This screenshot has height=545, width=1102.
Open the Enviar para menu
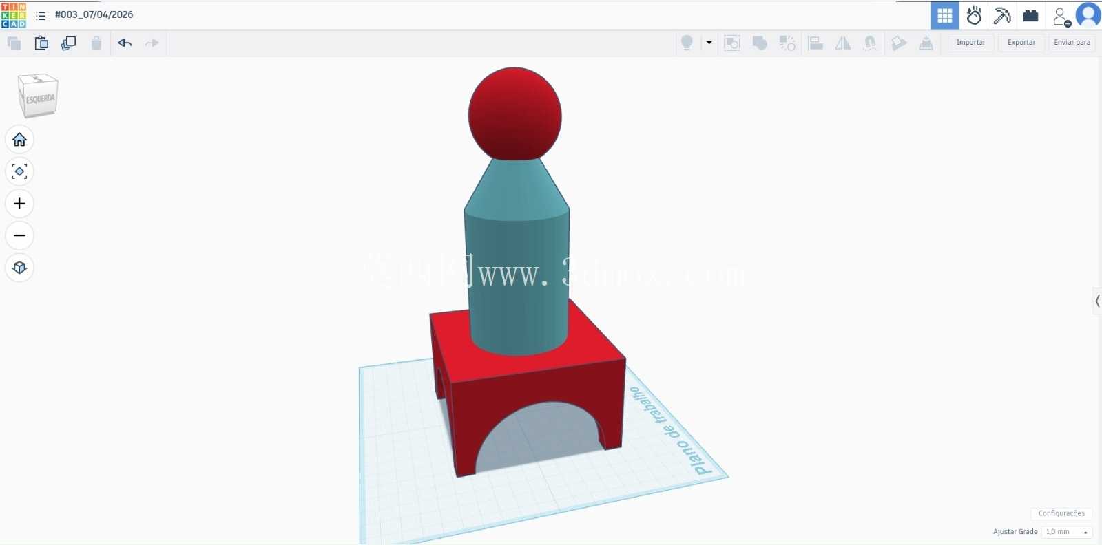(x=1072, y=43)
